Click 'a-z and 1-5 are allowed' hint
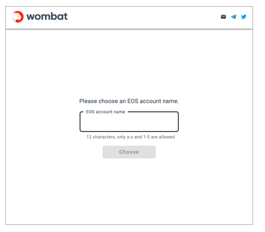The image size is (265, 232). click(151, 137)
